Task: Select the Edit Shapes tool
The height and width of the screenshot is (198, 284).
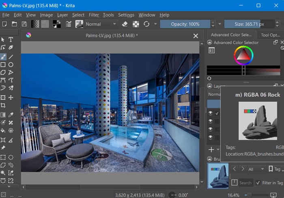Action: (x=3, y=47)
